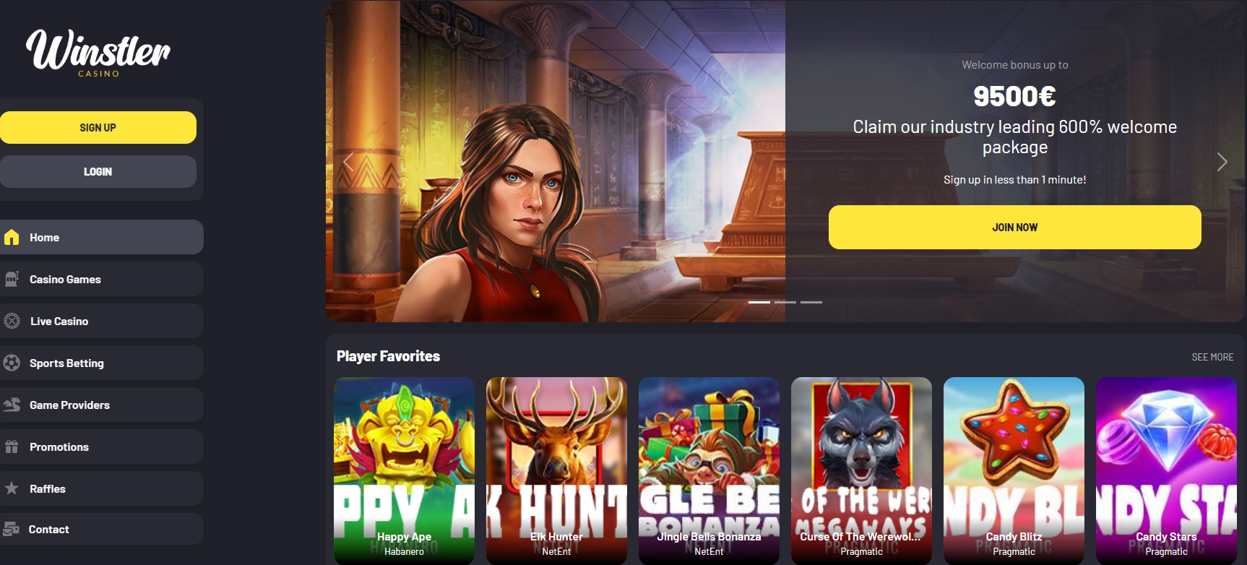Viewport: 1247px width, 565px height.
Task: Click the JOIN NOW banner button
Action: [x=1014, y=227]
